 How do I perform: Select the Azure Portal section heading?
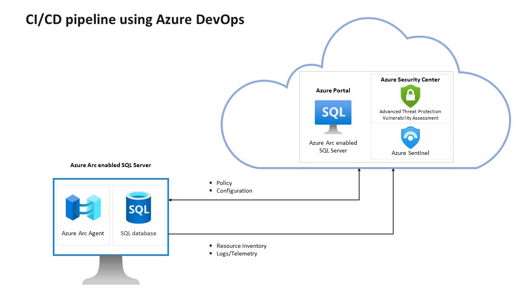[333, 90]
